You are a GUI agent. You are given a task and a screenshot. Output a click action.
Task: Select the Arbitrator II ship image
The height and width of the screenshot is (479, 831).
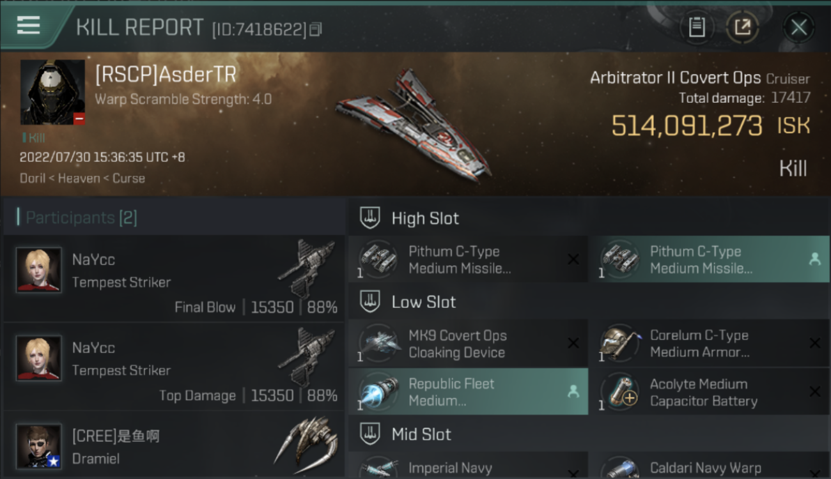[x=414, y=125]
